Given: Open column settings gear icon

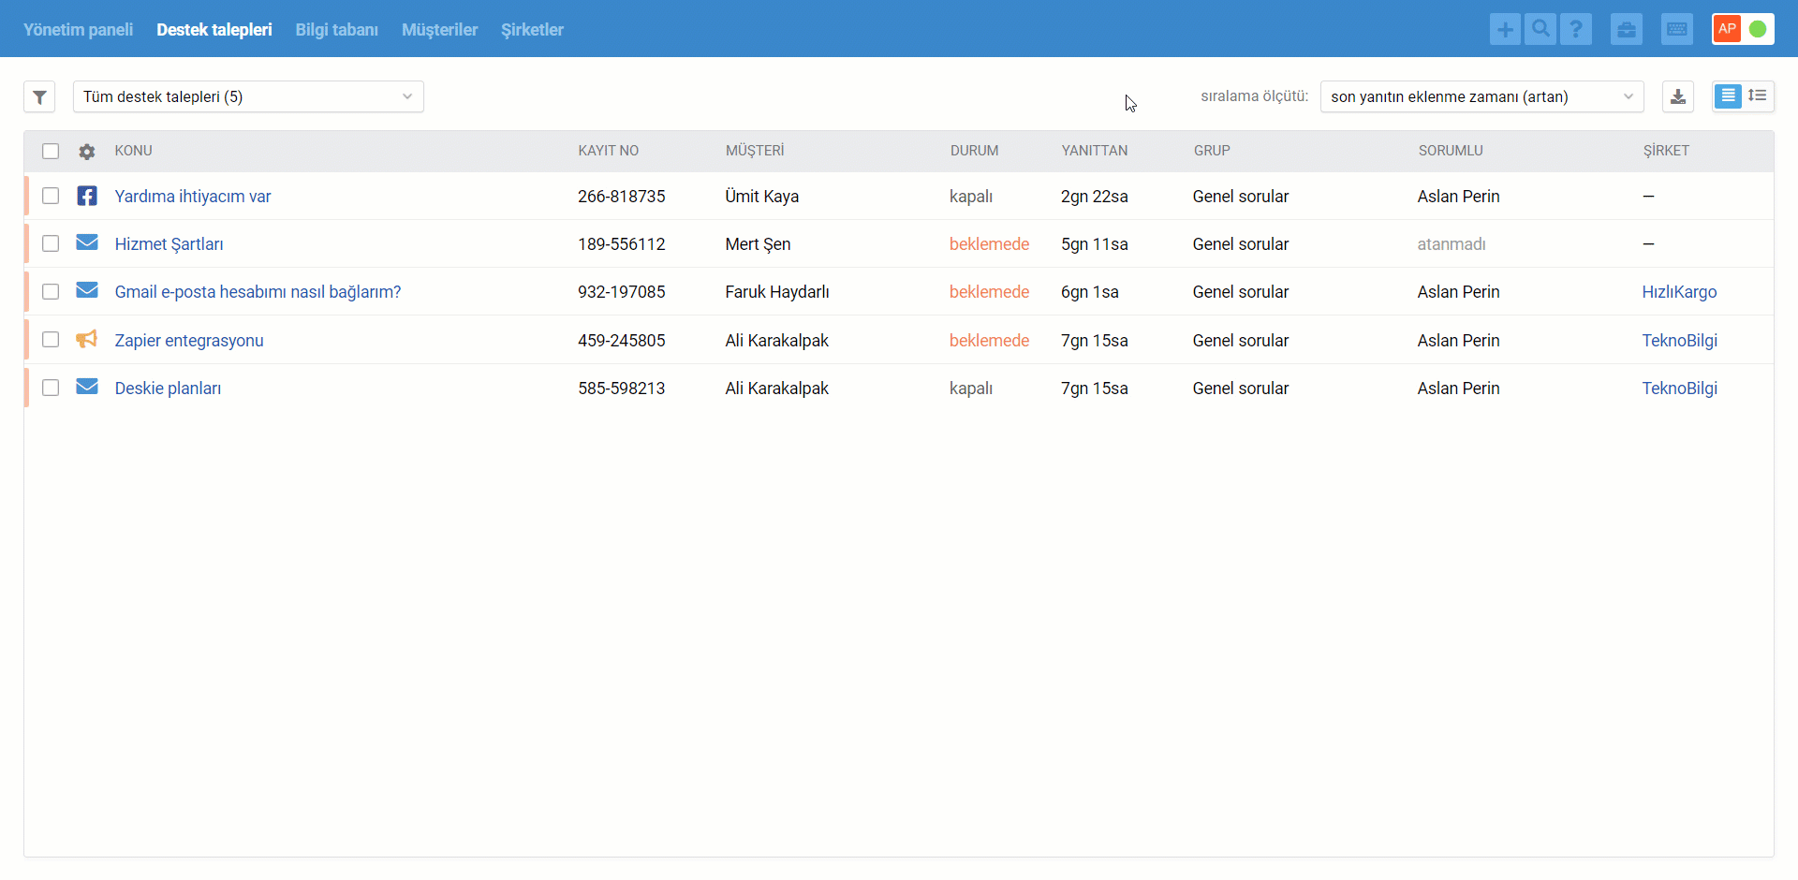Looking at the screenshot, I should [x=87, y=151].
